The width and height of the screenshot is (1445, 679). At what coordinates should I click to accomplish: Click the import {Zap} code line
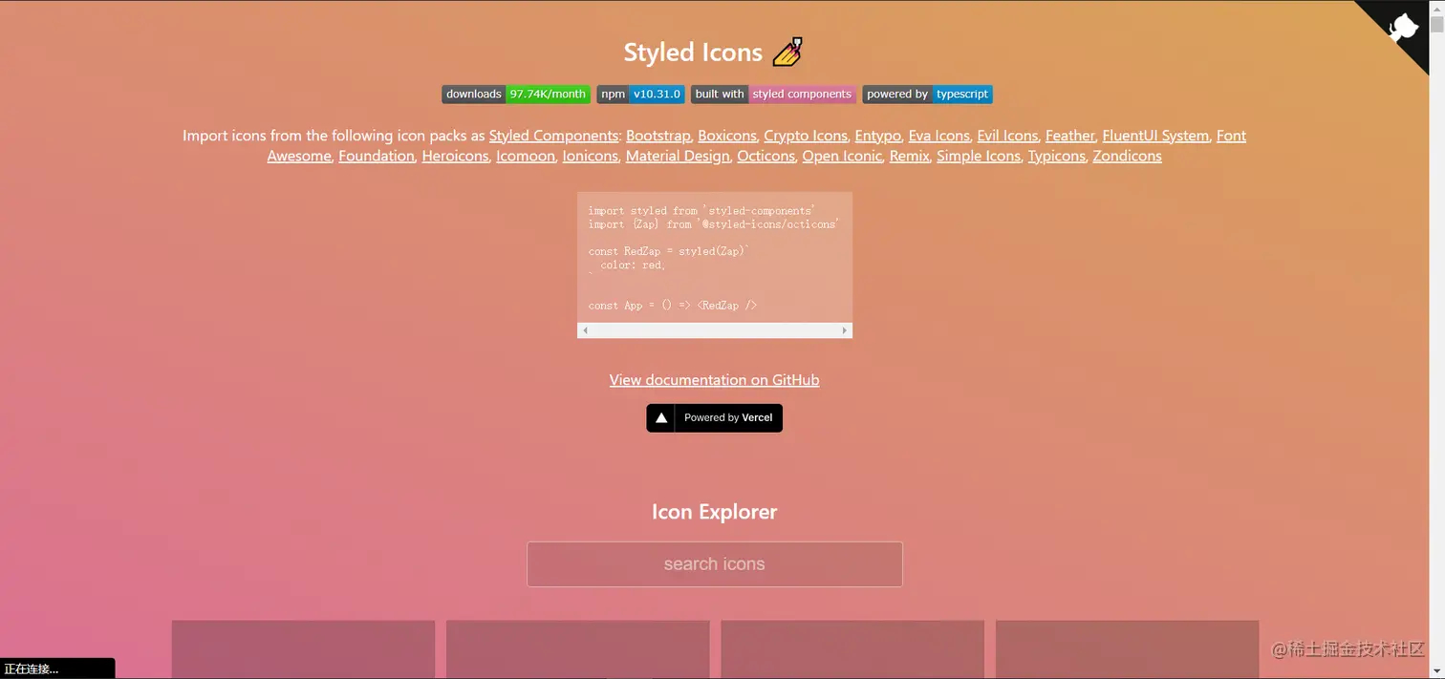point(713,224)
